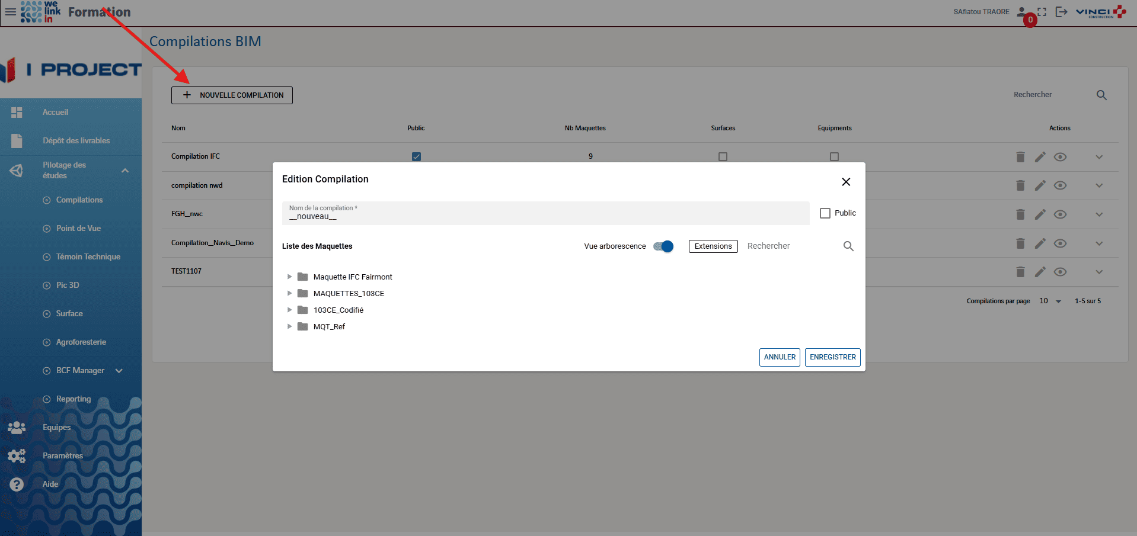Click the hamburger menu icon
This screenshot has height=536, width=1137.
click(x=10, y=12)
